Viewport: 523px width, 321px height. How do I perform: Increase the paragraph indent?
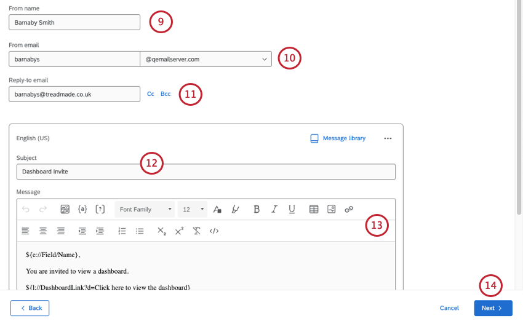point(100,231)
